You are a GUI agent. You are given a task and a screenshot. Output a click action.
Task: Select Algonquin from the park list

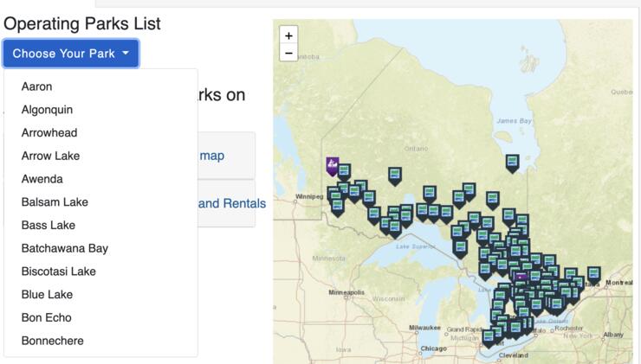click(47, 110)
